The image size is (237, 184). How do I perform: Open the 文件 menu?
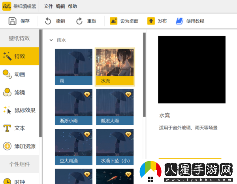[48, 6]
